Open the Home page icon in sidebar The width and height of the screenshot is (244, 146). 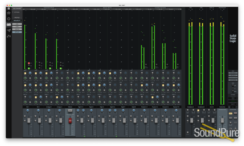tap(9, 13)
